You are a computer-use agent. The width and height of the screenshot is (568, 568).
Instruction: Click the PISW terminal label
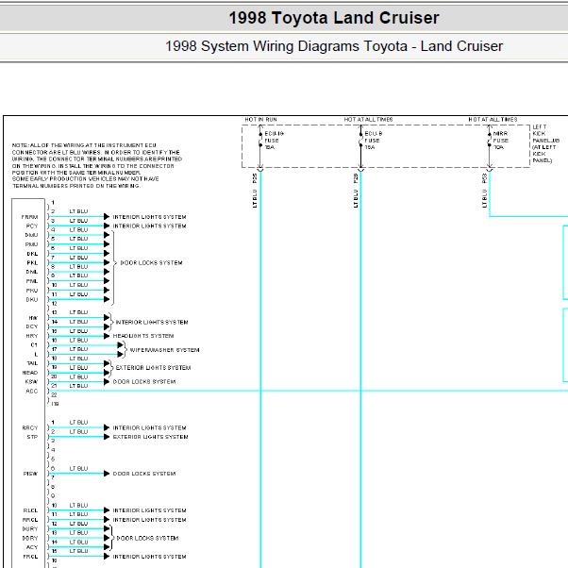point(30,474)
